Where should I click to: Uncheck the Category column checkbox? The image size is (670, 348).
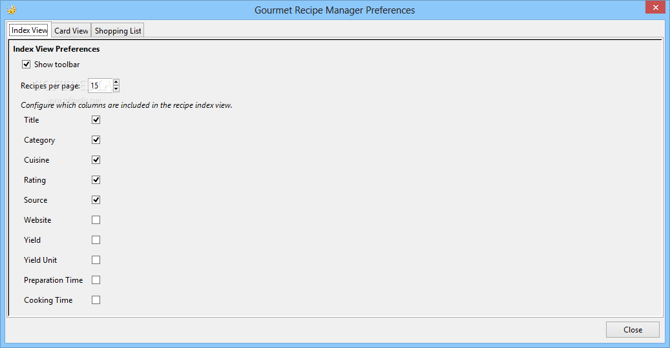96,140
